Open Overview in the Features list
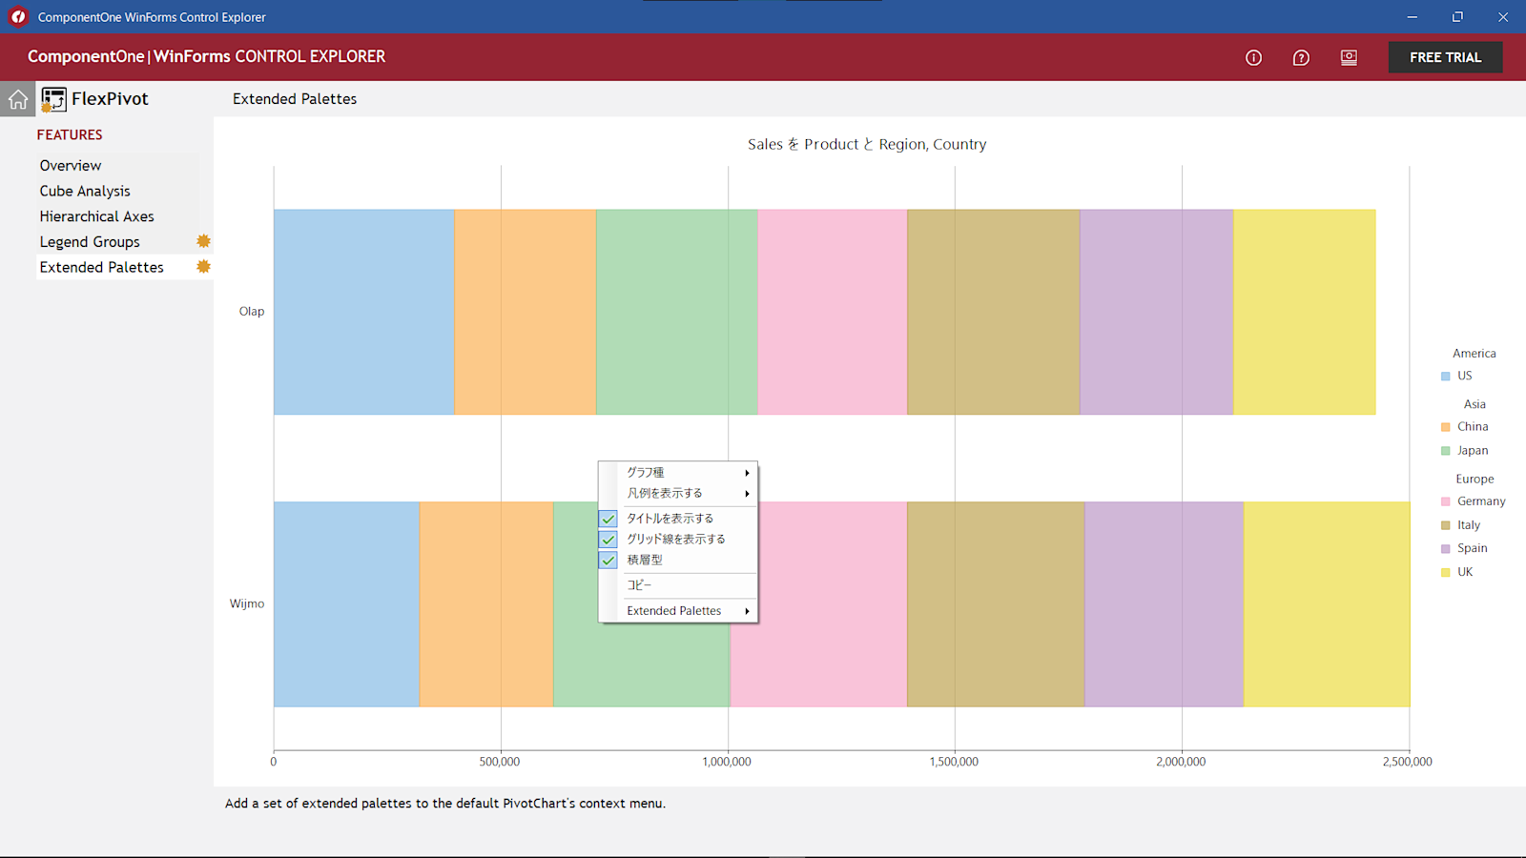Screen dimensions: 1526x858 71,166
